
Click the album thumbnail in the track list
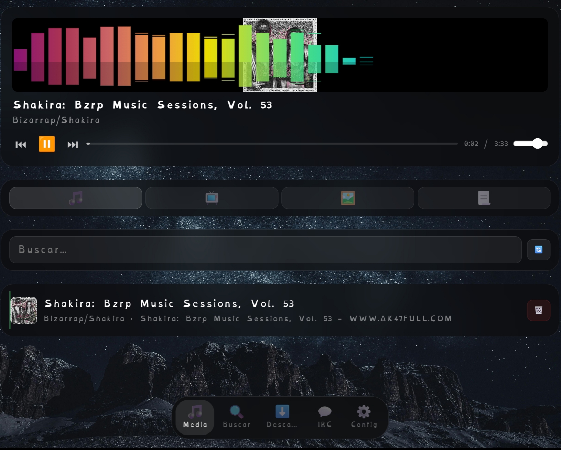point(24,311)
